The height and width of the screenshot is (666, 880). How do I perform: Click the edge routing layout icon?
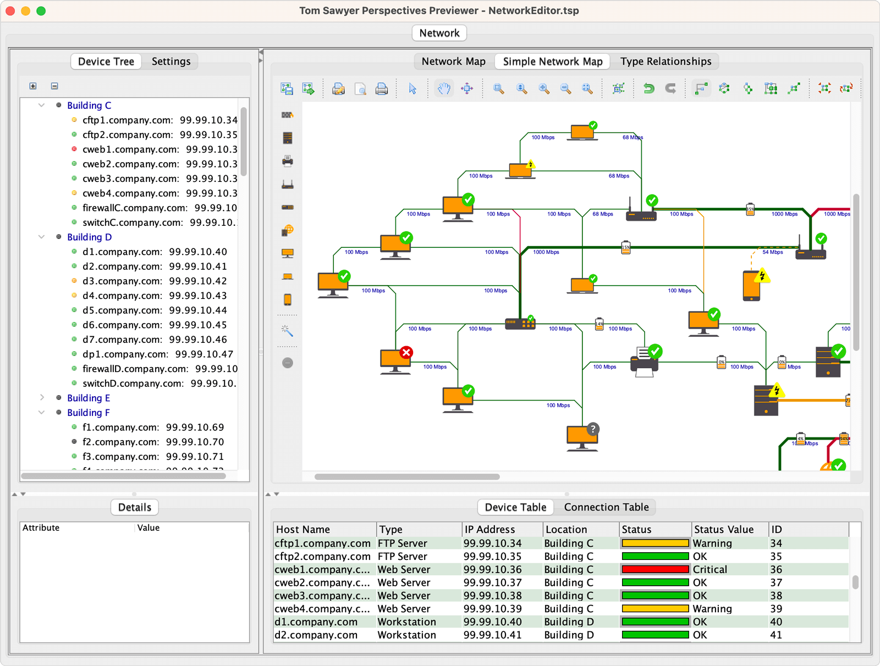click(x=794, y=88)
